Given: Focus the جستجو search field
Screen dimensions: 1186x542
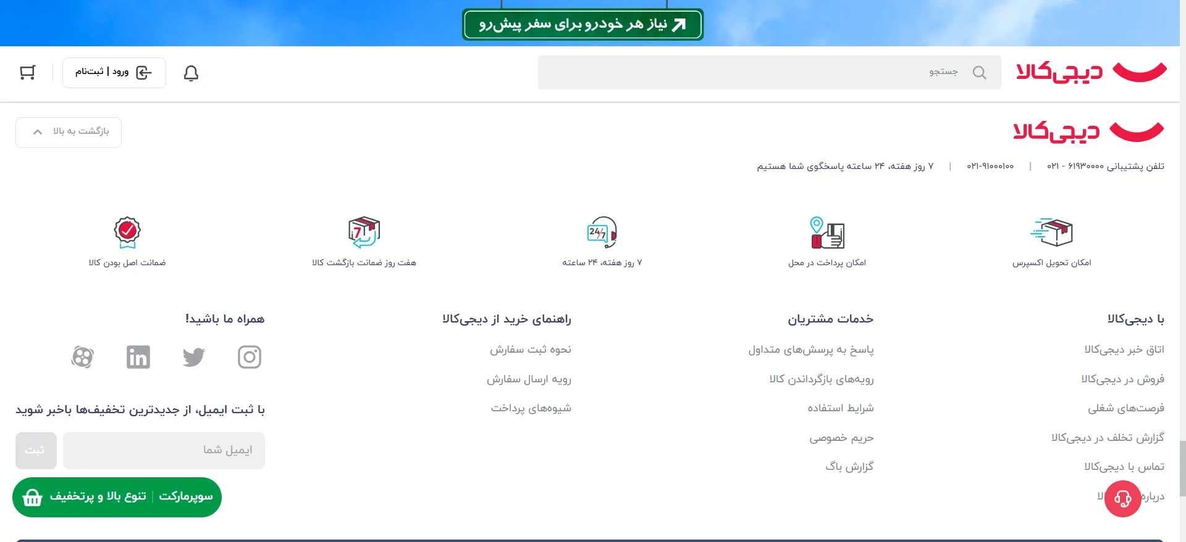Looking at the screenshot, I should (770, 73).
